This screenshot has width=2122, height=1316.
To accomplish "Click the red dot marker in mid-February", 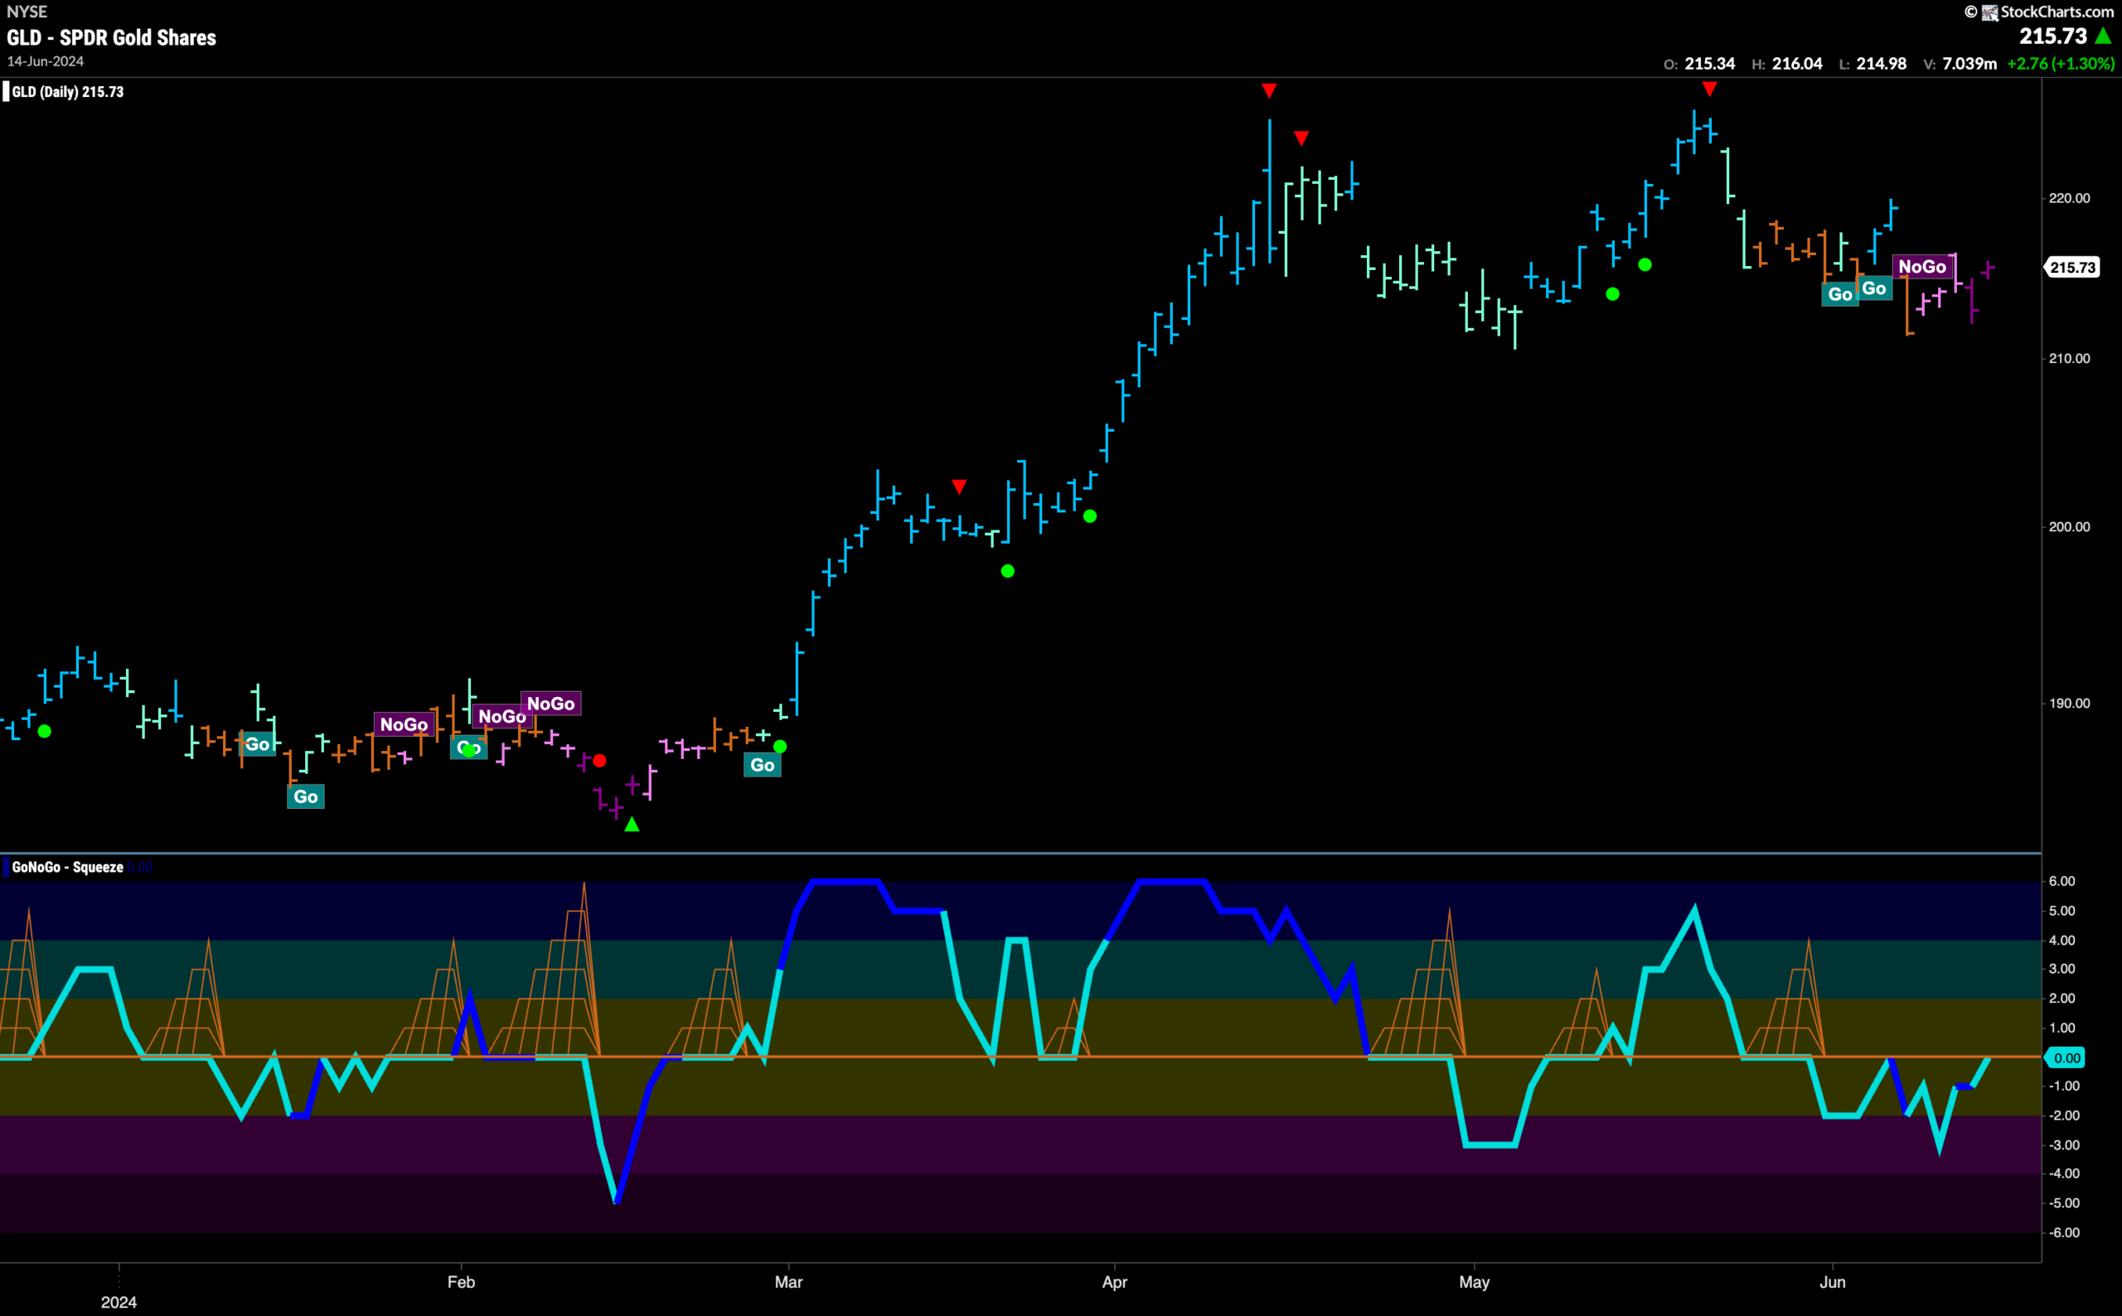I will (598, 762).
